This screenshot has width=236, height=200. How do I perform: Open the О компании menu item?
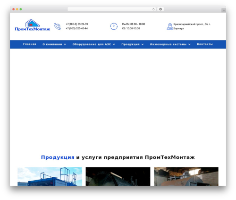pyautogui.click(x=52, y=44)
